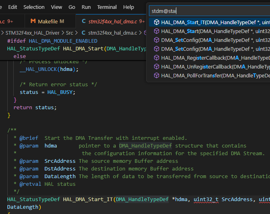The width and height of the screenshot is (270, 214).
Task: Click __HAL_UNLOCK(hdma) line in the editor
Action: coord(49,69)
